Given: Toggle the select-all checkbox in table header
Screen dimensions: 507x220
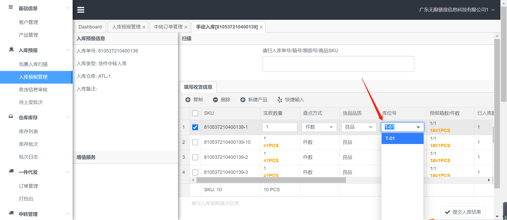Looking at the screenshot, I should [195, 113].
